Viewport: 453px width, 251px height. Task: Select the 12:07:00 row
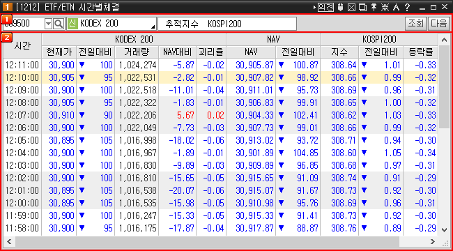(x=221, y=115)
